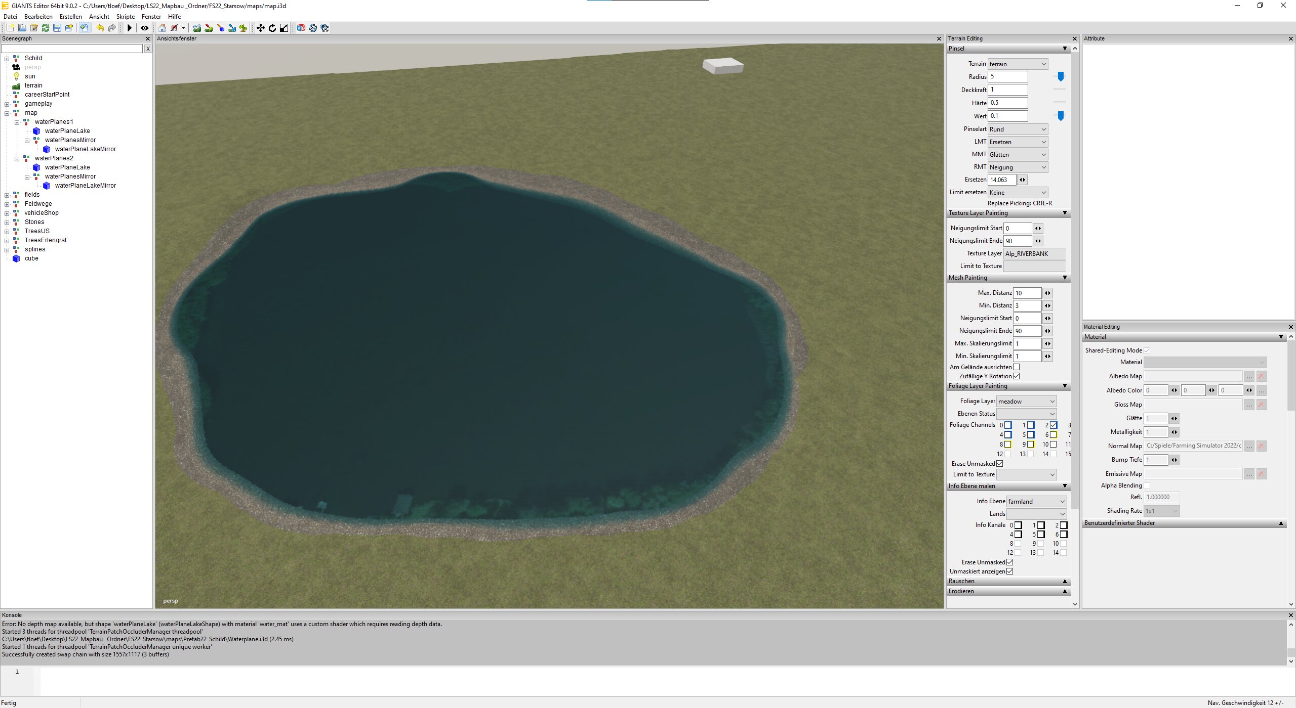Screen dimensions: 1296x708
Task: Select the rotate tool icon
Action: 272,28
